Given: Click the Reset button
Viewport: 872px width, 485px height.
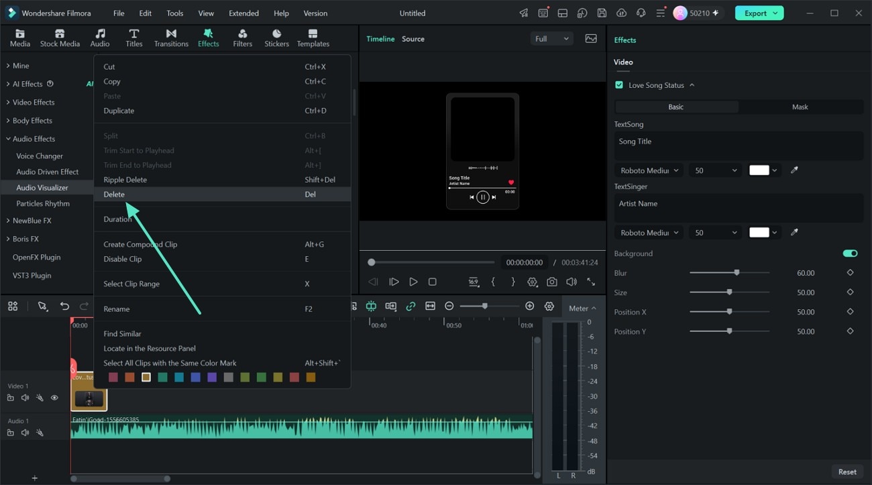Looking at the screenshot, I should pyautogui.click(x=847, y=472).
